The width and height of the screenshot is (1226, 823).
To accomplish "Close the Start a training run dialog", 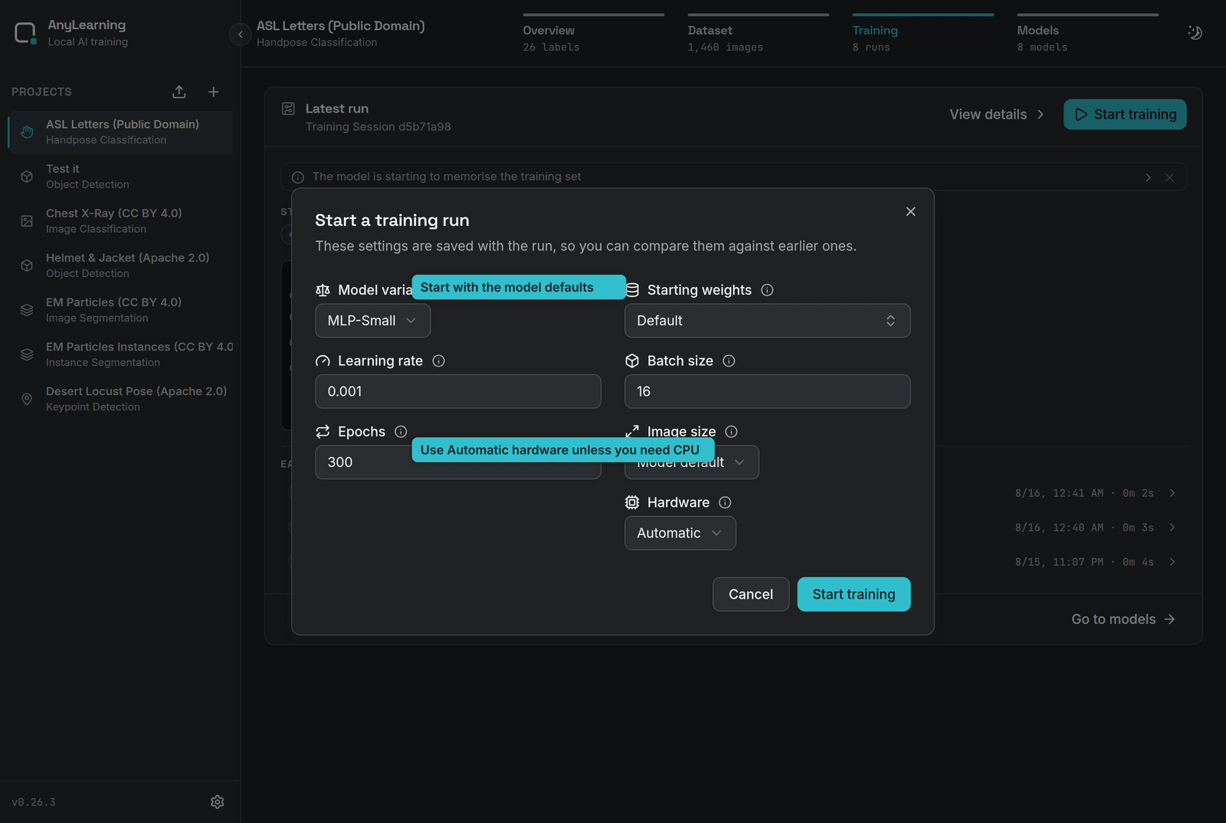I will coord(910,211).
